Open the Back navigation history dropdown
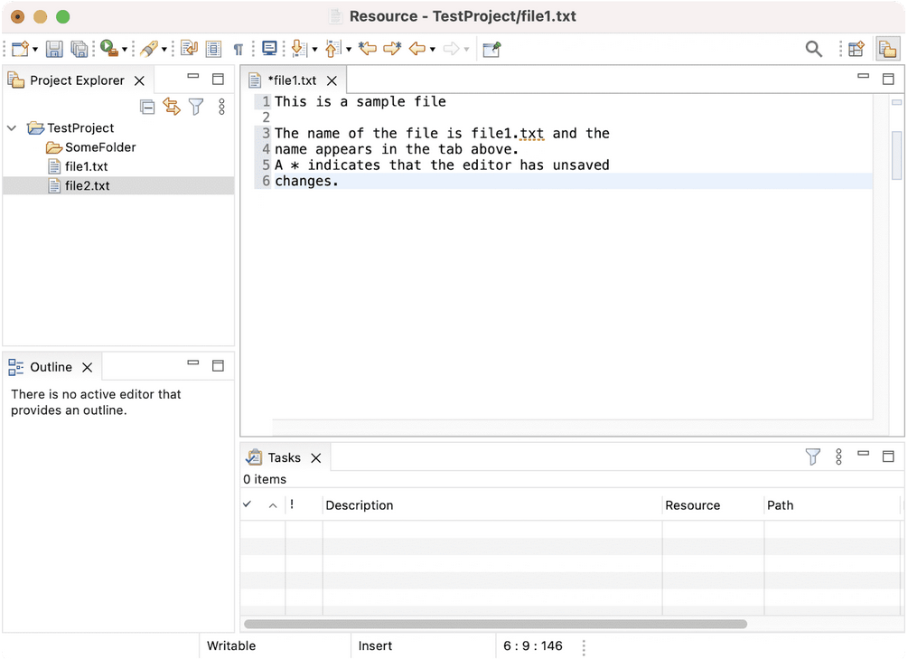908x659 pixels. point(433,50)
